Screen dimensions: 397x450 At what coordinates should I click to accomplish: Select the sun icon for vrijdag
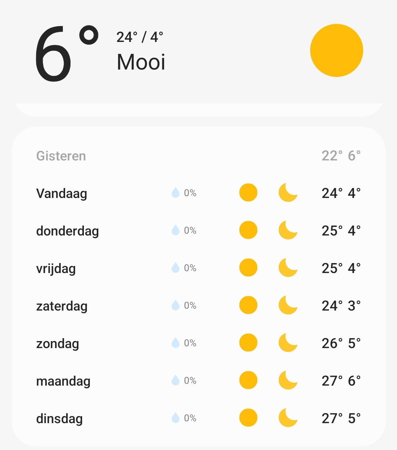pos(248,267)
